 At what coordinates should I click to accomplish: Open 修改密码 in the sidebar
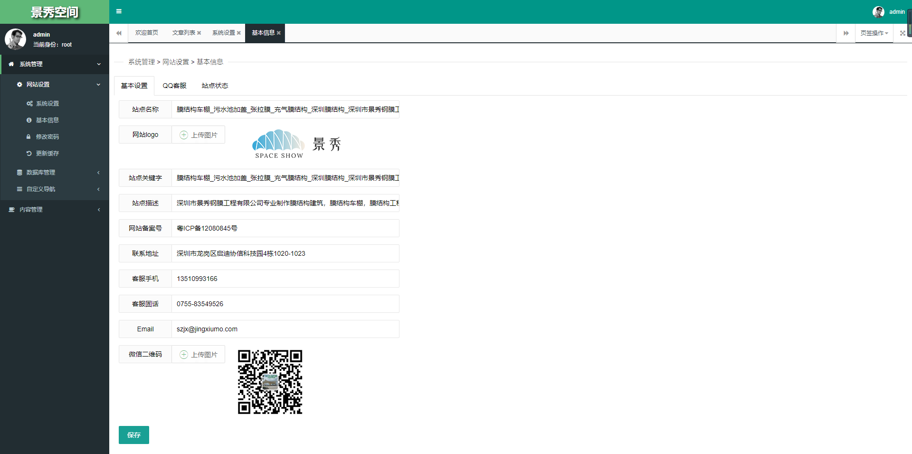click(47, 137)
